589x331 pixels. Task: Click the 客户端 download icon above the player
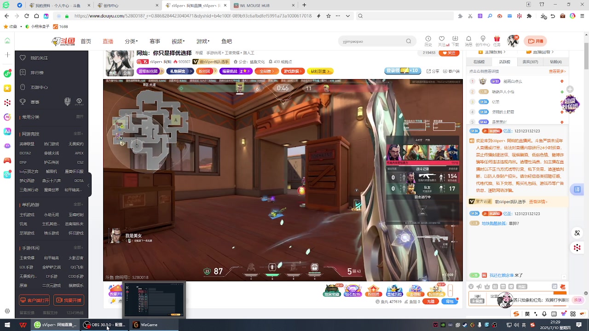tap(451, 71)
